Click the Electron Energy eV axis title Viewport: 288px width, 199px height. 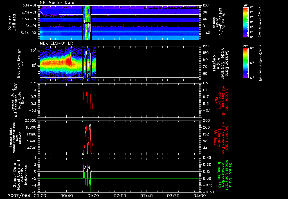pos(20,63)
